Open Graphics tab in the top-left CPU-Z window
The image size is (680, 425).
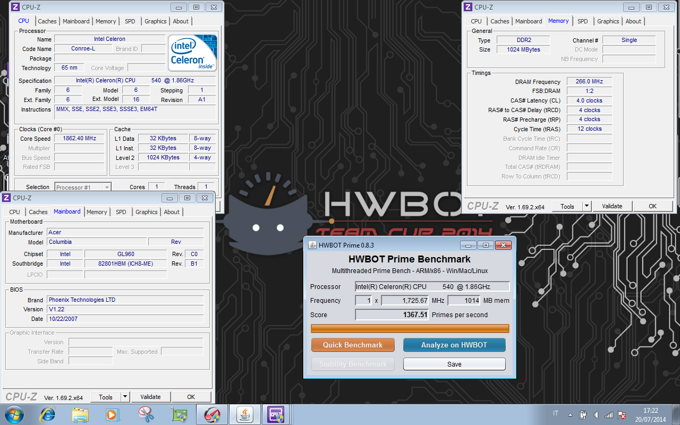[x=156, y=21]
